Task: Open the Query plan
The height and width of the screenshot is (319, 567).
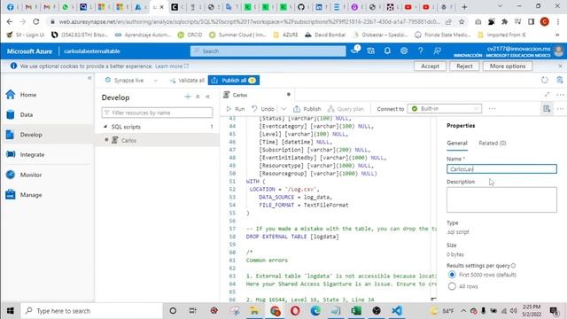Action: click(x=346, y=109)
